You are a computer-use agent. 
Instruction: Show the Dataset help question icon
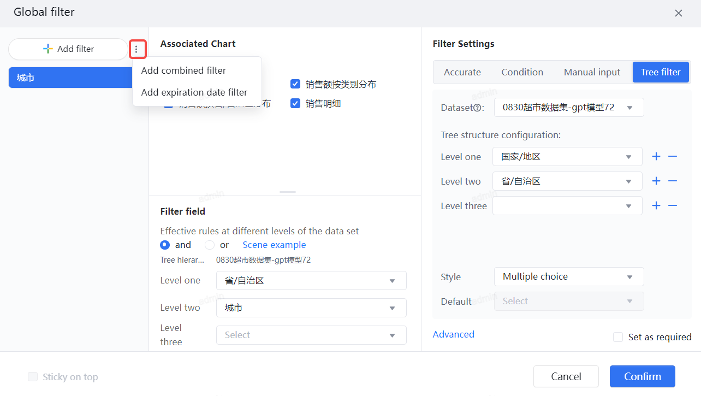click(477, 108)
